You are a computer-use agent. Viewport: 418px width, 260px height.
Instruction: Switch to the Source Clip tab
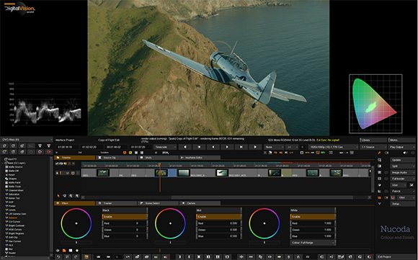pyautogui.click(x=116, y=158)
